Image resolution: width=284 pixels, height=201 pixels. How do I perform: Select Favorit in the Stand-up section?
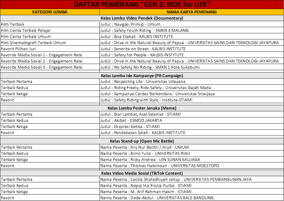[x=50, y=166]
